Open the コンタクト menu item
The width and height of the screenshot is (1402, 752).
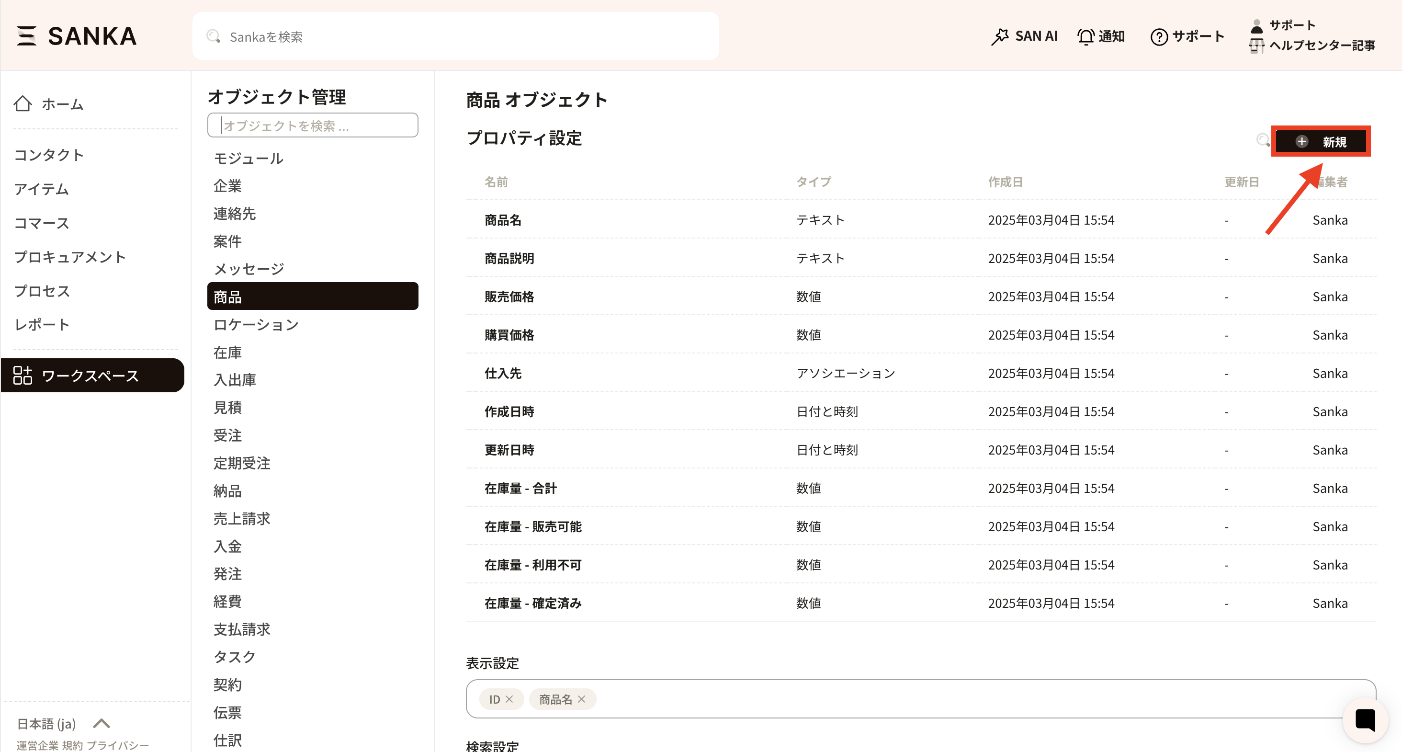[x=49, y=155]
